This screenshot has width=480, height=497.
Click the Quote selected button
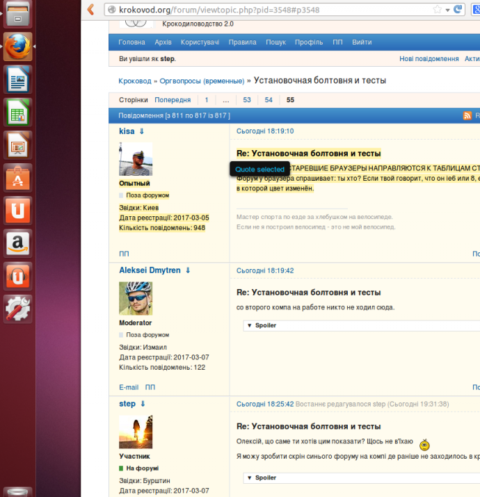(259, 169)
